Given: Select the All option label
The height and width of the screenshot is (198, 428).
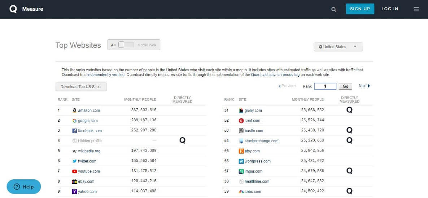Looking at the screenshot, I should [x=113, y=45].
